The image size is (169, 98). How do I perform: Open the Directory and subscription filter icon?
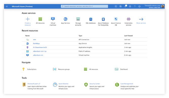pos(121,6)
